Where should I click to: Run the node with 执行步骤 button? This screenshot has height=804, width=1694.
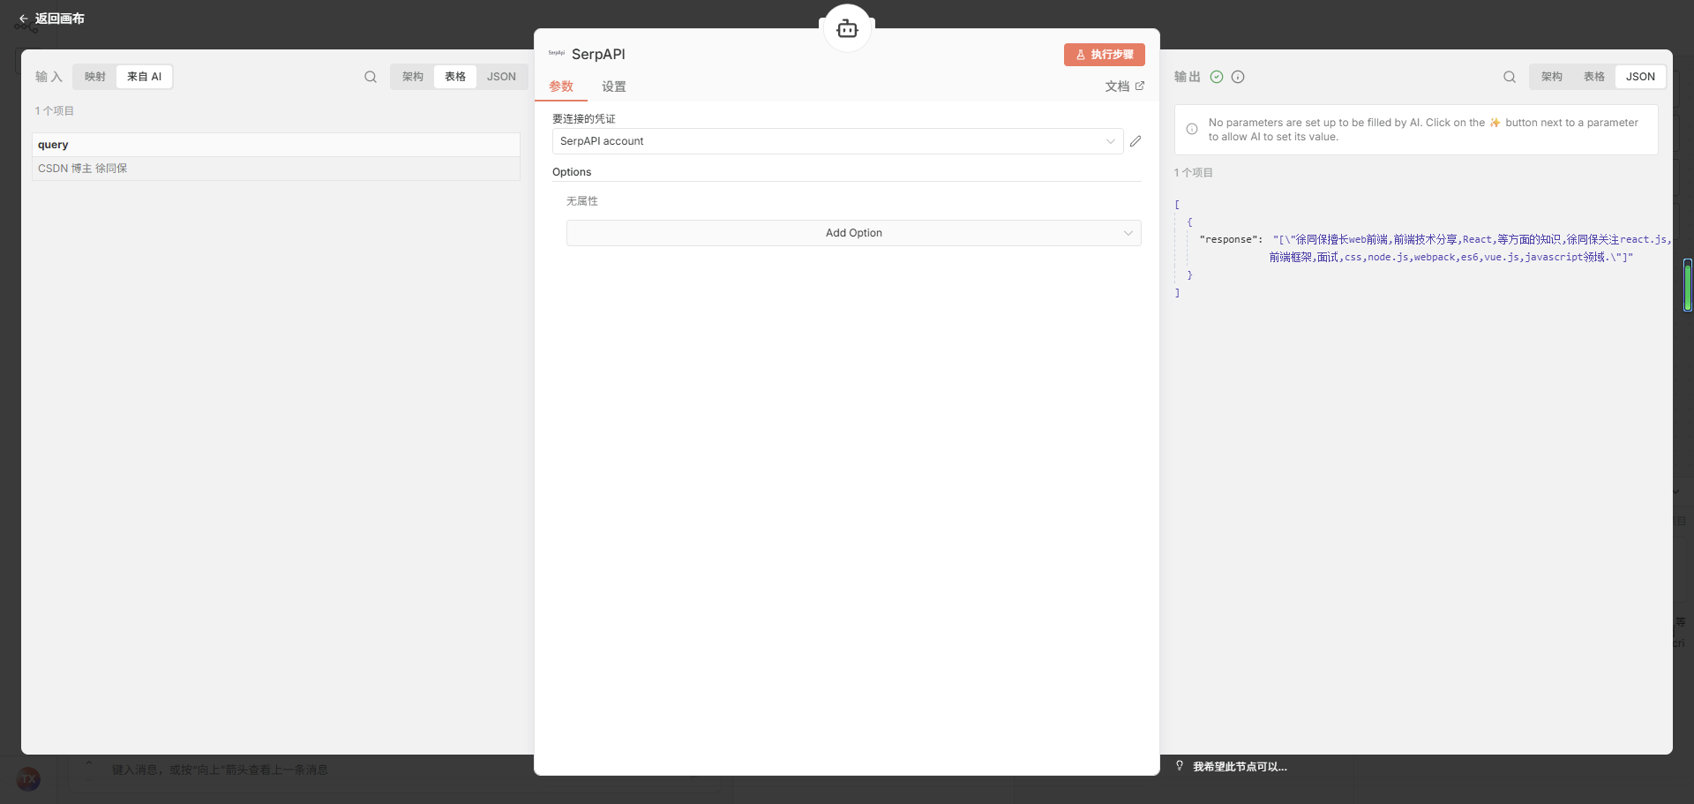1104,55
